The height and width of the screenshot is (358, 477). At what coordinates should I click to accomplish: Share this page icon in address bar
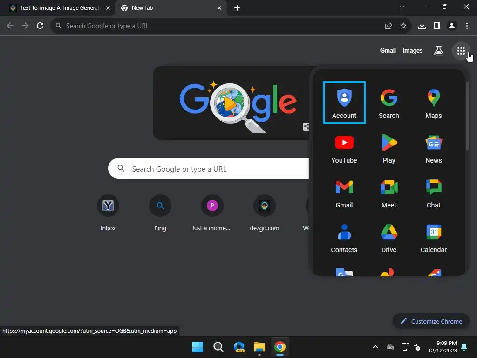(x=388, y=26)
